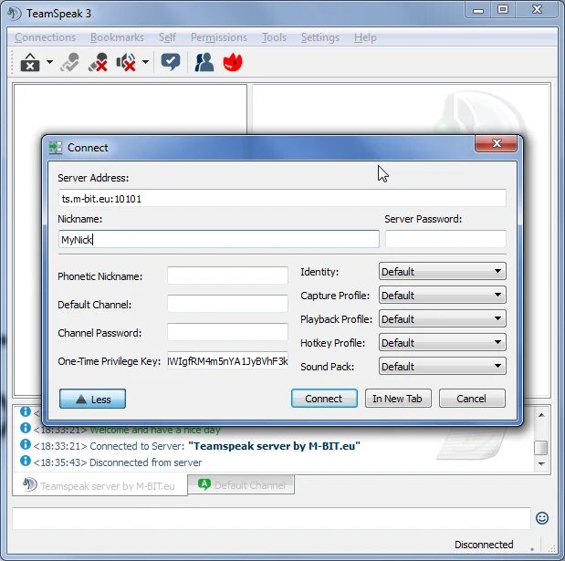This screenshot has width=565, height=561.
Task: Open the Settings menu
Action: tap(320, 37)
